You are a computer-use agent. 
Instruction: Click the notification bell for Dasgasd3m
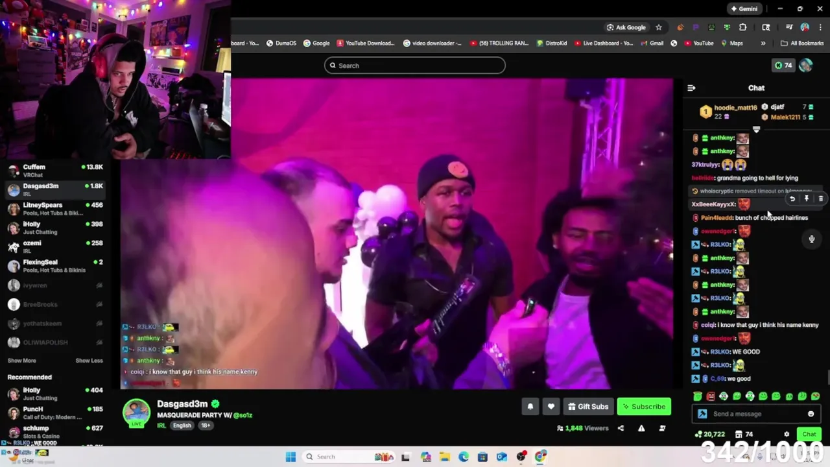[530, 407]
